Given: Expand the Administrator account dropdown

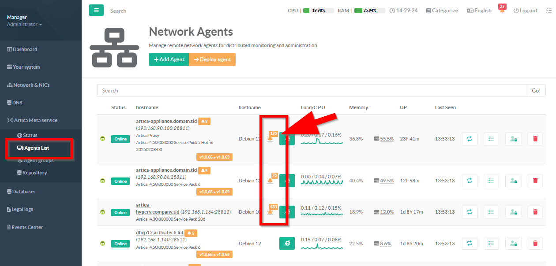Looking at the screenshot, I should pos(24,24).
